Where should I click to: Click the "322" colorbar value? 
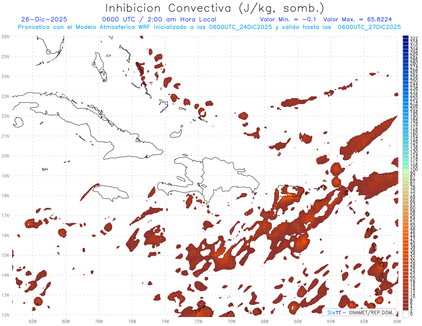coord(414,38)
